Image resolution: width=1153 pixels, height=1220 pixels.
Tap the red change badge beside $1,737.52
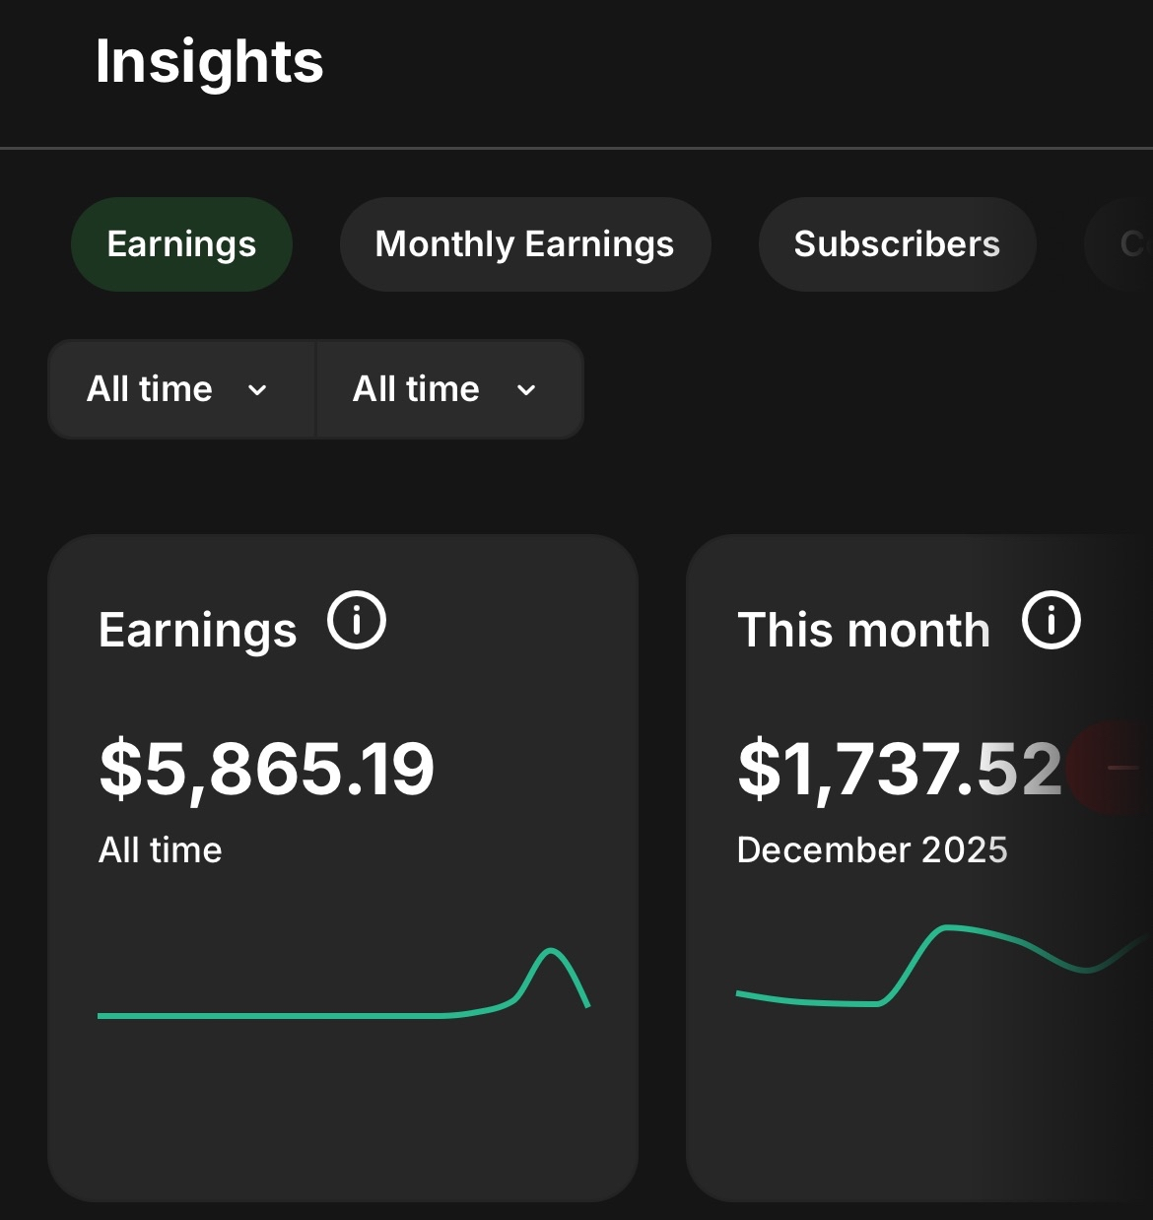coord(1114,768)
